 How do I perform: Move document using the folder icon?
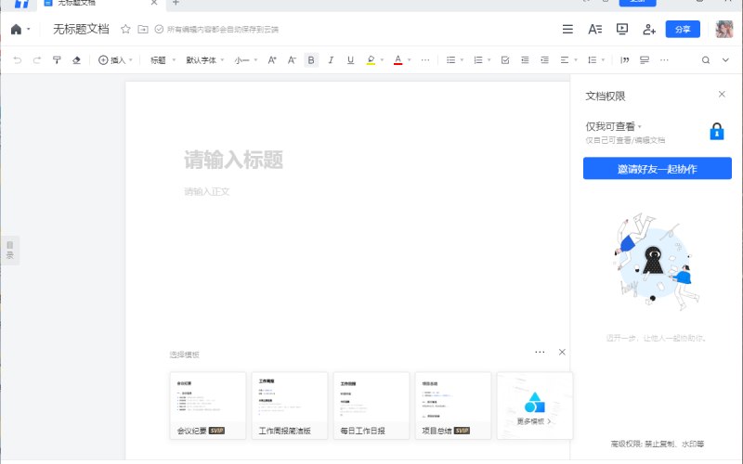143,30
